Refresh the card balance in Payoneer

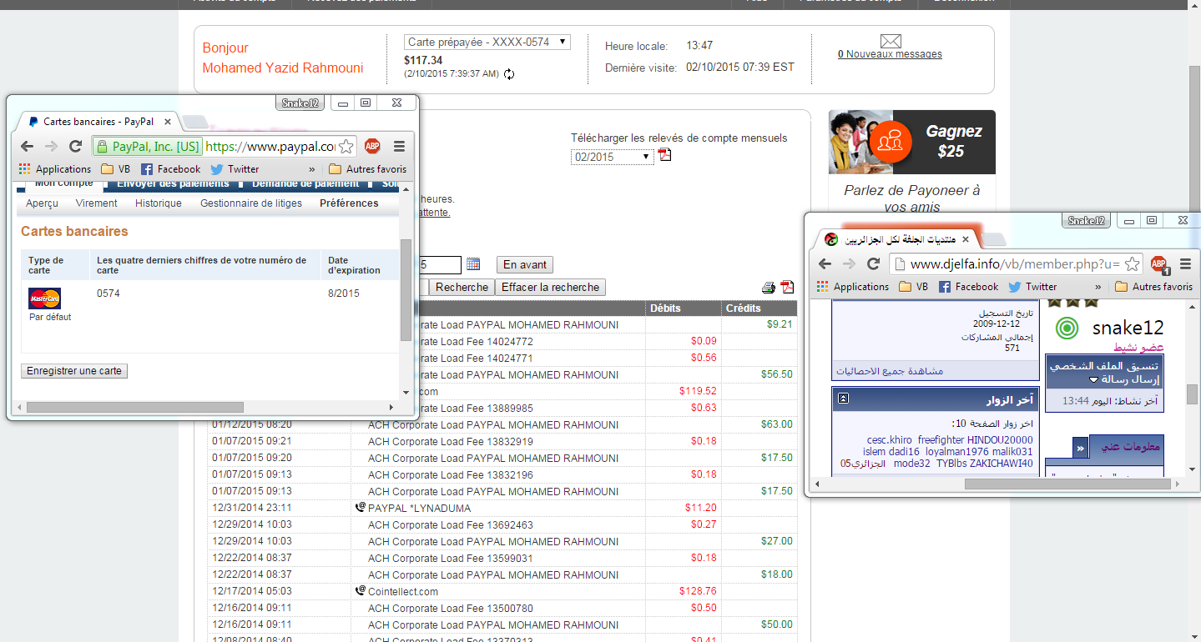pos(509,74)
